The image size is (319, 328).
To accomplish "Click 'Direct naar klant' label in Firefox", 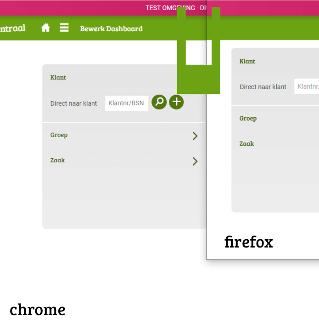I will coord(263,87).
